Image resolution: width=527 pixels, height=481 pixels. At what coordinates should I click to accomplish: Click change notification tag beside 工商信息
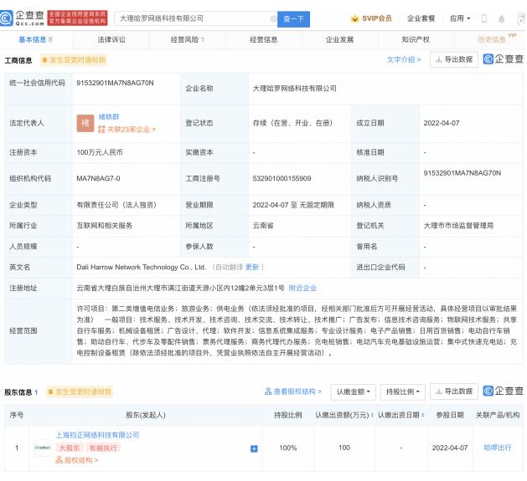coord(74,60)
